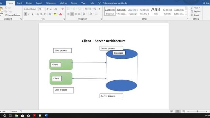Increase paragraph indent

pyautogui.click(x=90, y=9)
